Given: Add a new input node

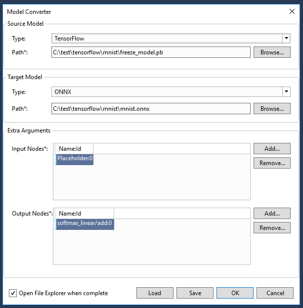Looking at the screenshot, I should pos(272,149).
